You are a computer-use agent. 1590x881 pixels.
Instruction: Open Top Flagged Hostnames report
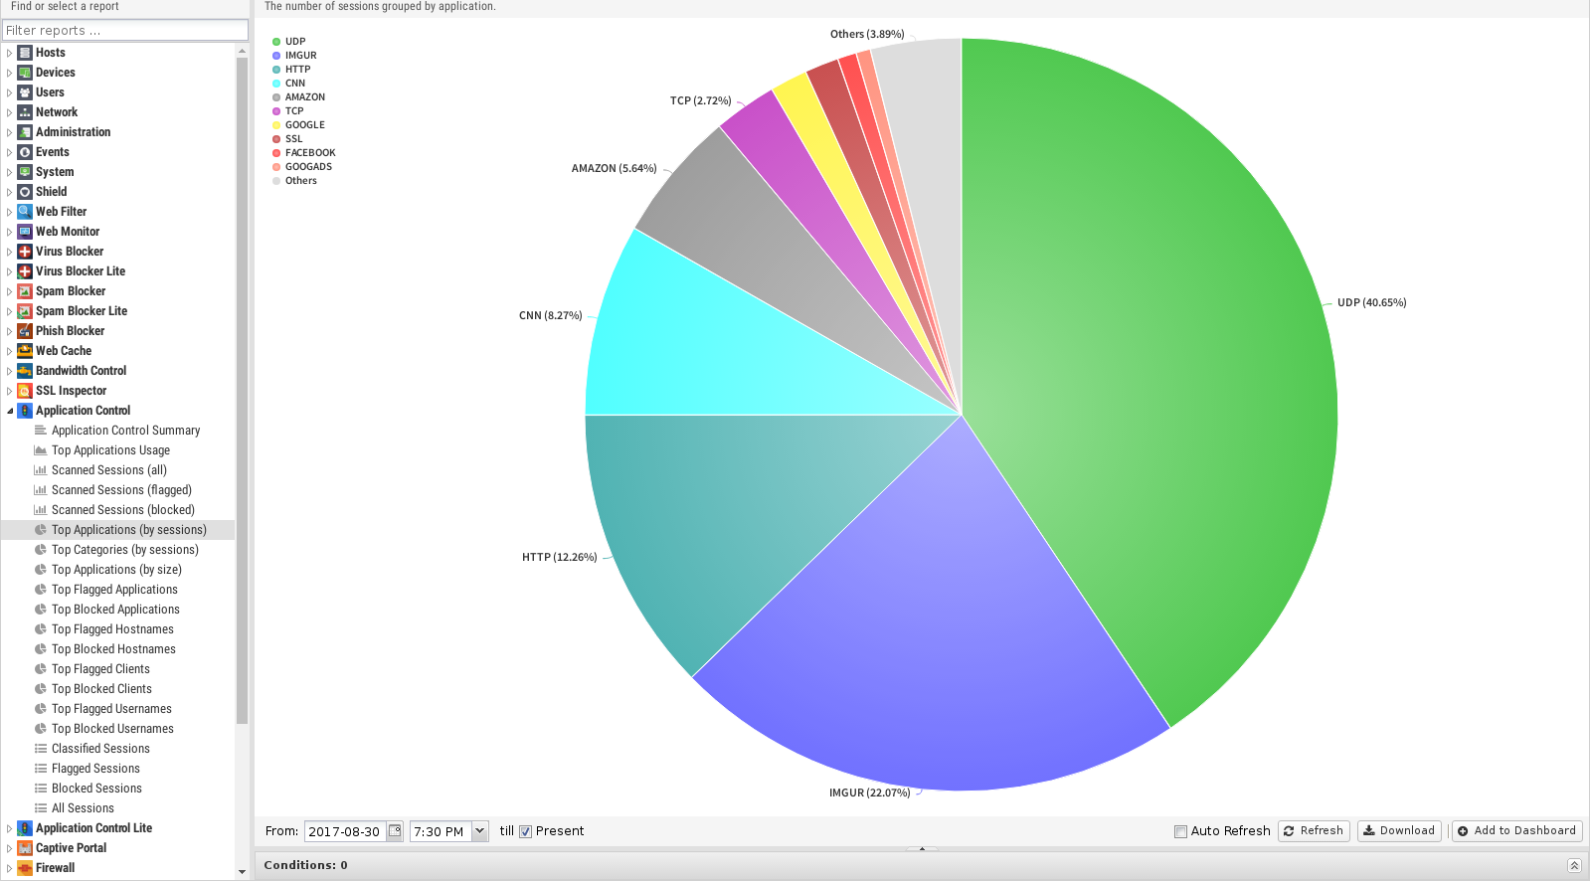(112, 629)
